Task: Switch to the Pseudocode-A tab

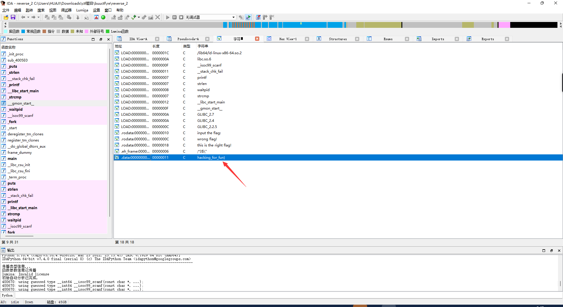Action: (188, 39)
